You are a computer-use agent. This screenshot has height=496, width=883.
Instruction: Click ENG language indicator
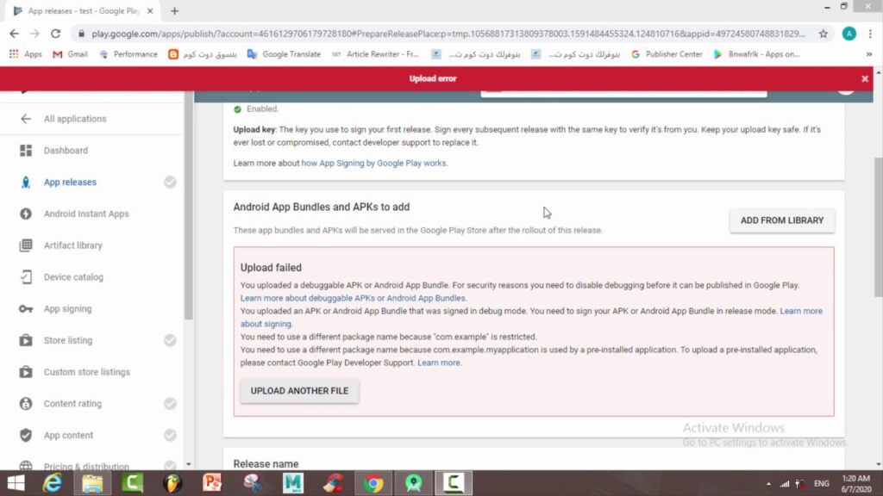(x=821, y=484)
